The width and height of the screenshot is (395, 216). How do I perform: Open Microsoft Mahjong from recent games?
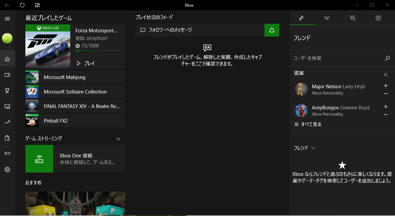click(75, 77)
